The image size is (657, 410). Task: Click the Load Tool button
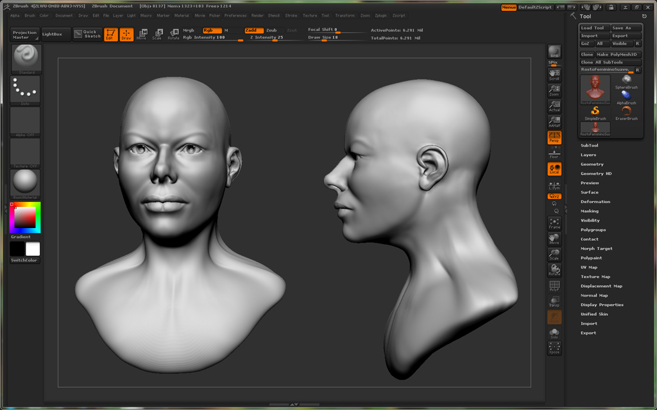tap(595, 28)
